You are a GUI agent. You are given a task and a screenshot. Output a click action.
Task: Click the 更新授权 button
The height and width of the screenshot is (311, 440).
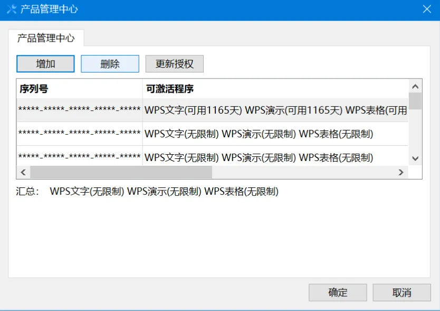(x=174, y=64)
